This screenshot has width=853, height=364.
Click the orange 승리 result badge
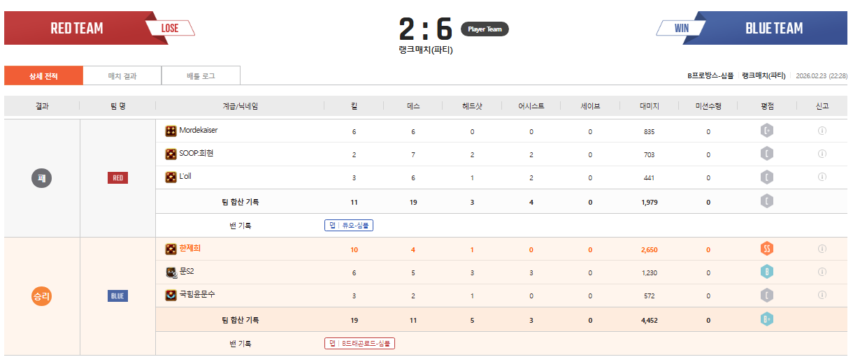pyautogui.click(x=42, y=296)
